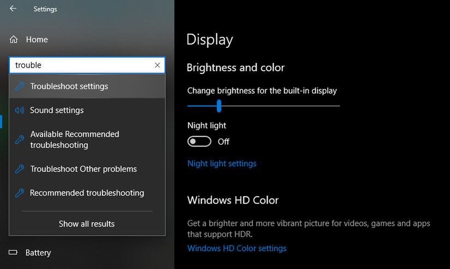Click the wrench icon beside Troubleshoot settings
The width and height of the screenshot is (450, 269).
tap(20, 86)
